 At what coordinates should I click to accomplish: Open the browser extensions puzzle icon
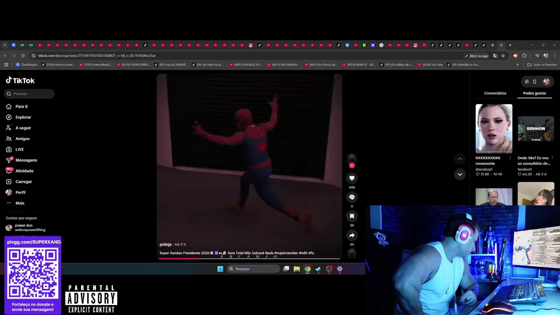524,56
